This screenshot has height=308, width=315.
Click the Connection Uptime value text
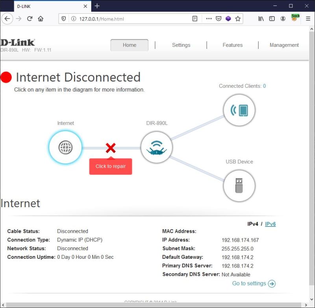(x=85, y=257)
